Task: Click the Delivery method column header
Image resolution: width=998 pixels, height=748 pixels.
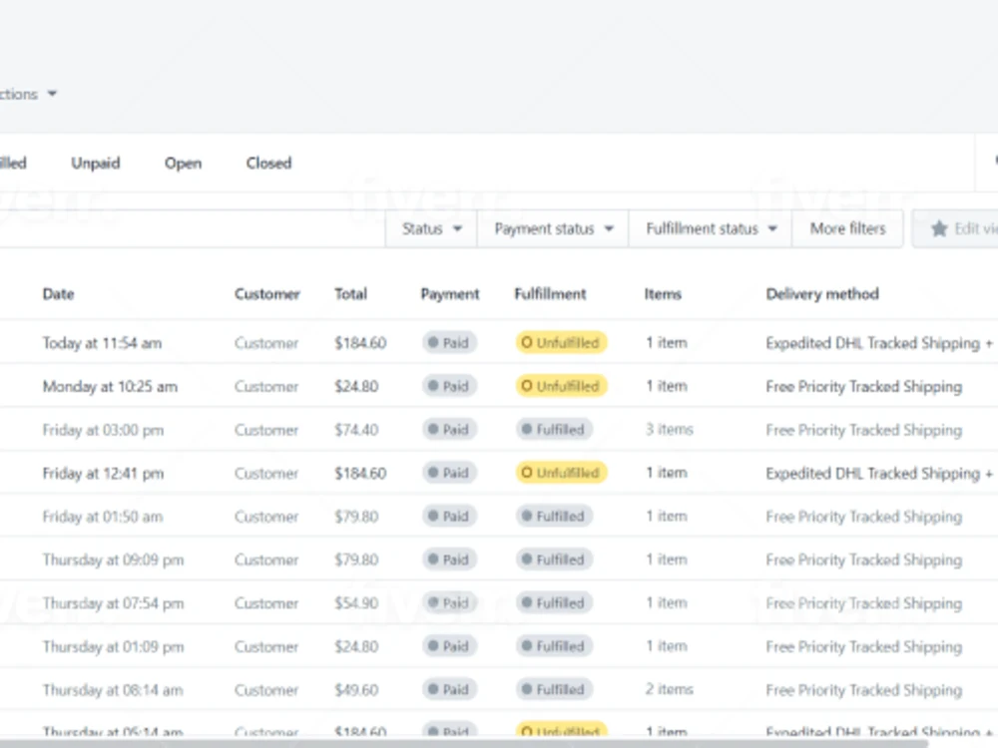Action: (x=822, y=294)
